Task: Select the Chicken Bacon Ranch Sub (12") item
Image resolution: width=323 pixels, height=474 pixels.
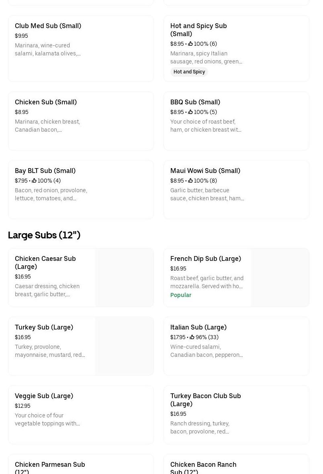Action: point(203,467)
